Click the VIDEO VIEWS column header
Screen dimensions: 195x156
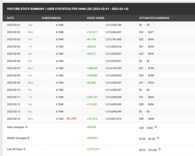coord(95,18)
